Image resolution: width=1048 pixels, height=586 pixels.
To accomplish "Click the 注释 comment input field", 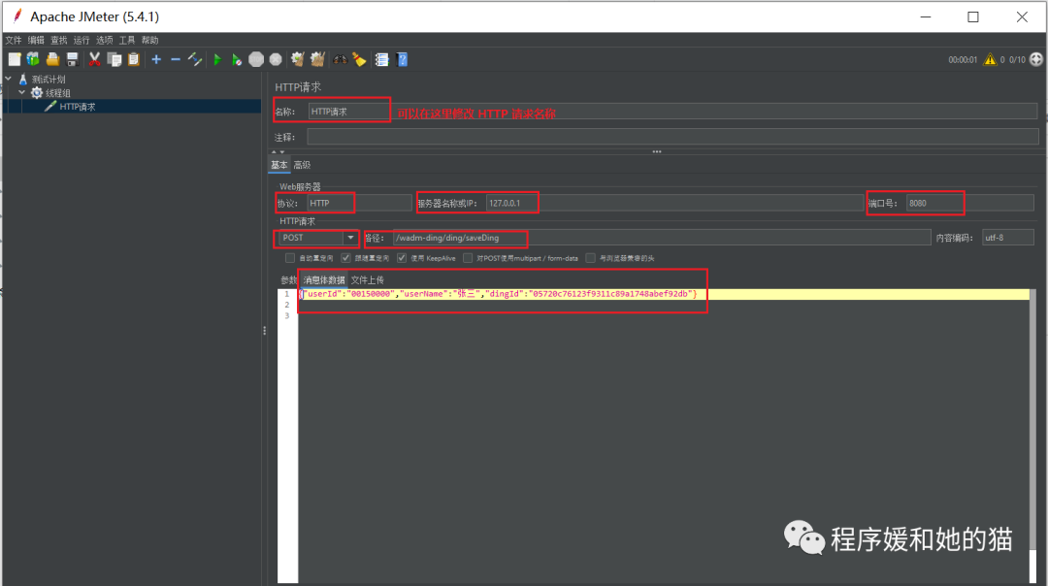I will click(672, 137).
